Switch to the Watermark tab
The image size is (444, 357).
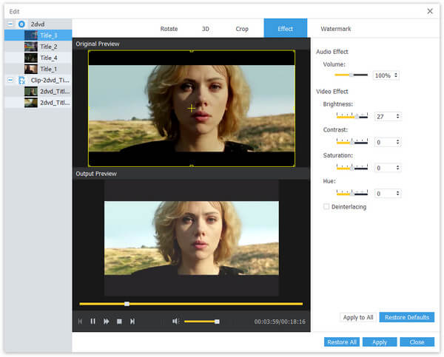coord(335,29)
